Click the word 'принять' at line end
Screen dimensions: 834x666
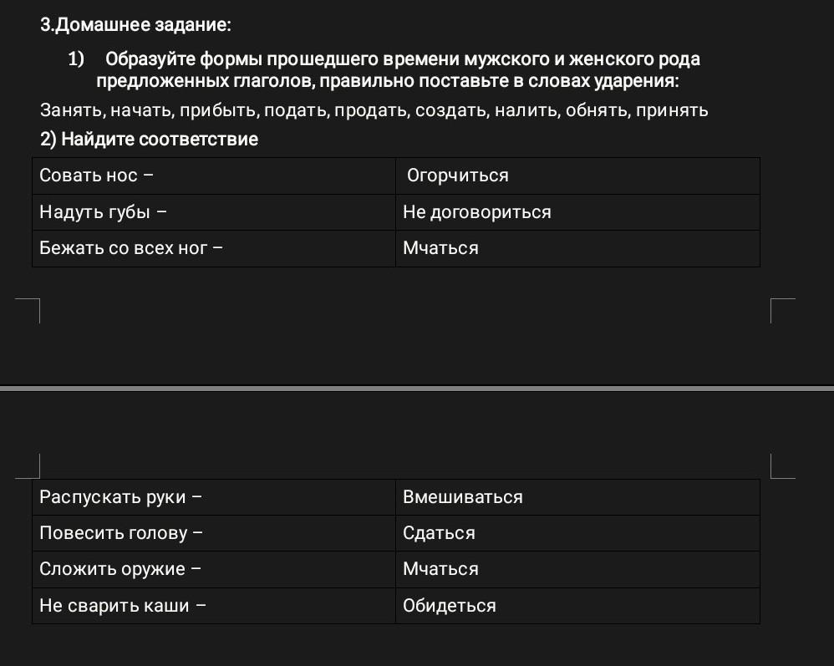[672, 110]
